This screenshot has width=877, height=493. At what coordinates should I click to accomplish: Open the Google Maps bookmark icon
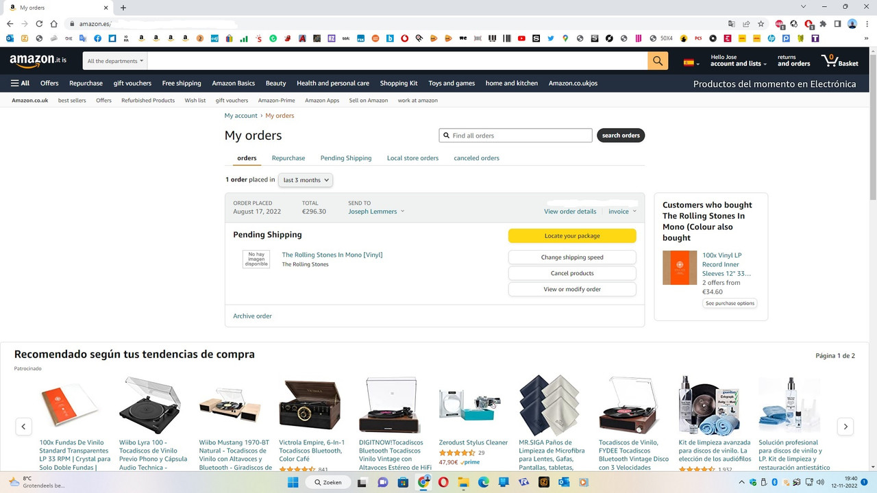pos(565,38)
